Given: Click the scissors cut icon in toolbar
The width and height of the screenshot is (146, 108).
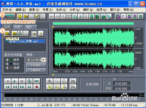Looking at the screenshot, I should coord(80,17).
